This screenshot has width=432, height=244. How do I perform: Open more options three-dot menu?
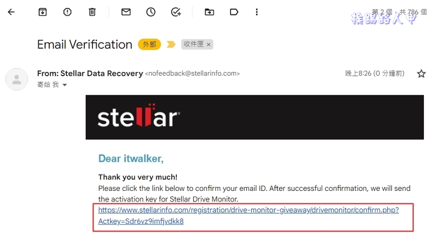pyautogui.click(x=257, y=12)
